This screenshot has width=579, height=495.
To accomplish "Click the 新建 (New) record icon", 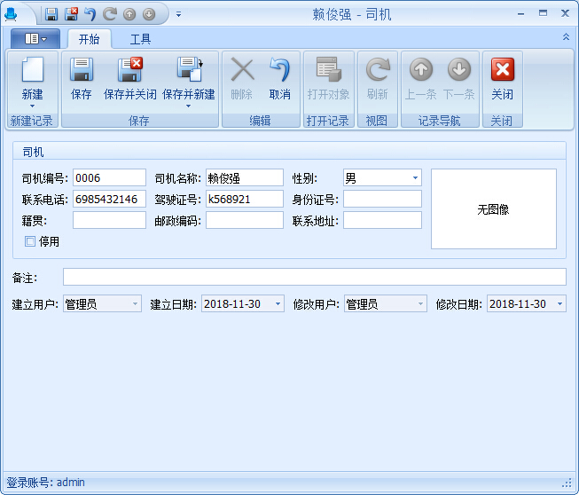I will coord(32,71).
